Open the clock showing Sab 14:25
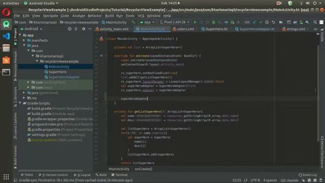Viewport: 325px width, 183px height. [x=170, y=3]
